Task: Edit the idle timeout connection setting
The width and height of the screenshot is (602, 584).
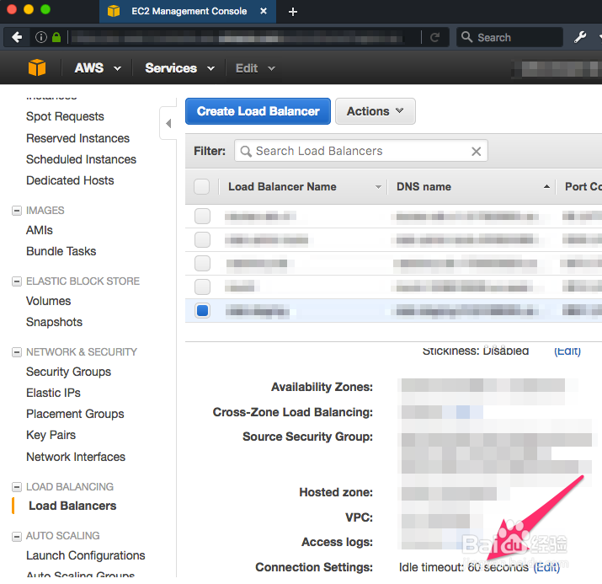Action: click(x=546, y=567)
